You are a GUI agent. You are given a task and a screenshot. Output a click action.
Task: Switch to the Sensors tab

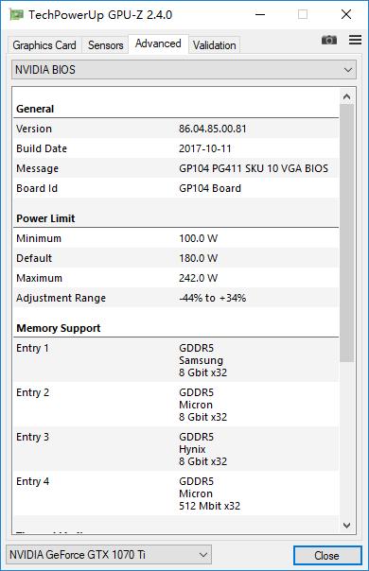coord(105,45)
